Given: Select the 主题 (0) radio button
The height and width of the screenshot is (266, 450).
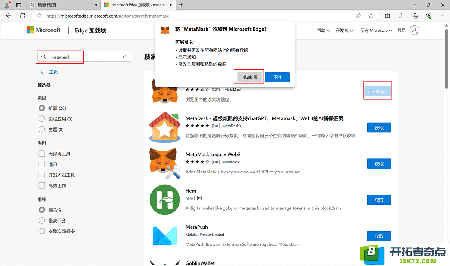Looking at the screenshot, I should click(x=42, y=129).
